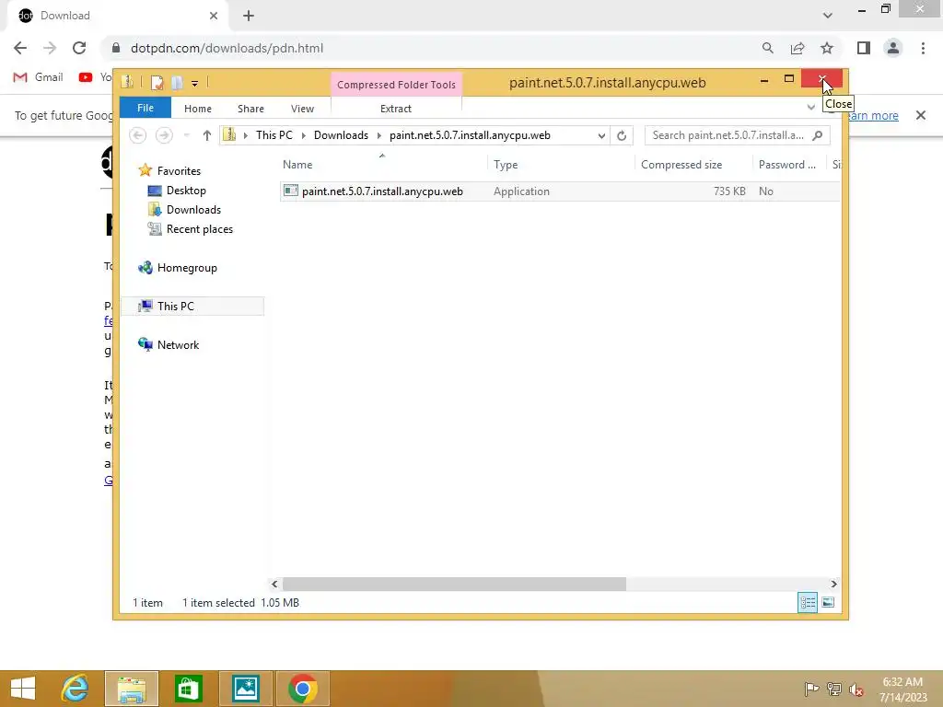Screen dimensions: 943x707
Task: Open the File tab in Explorer ribbon
Action: (145, 109)
